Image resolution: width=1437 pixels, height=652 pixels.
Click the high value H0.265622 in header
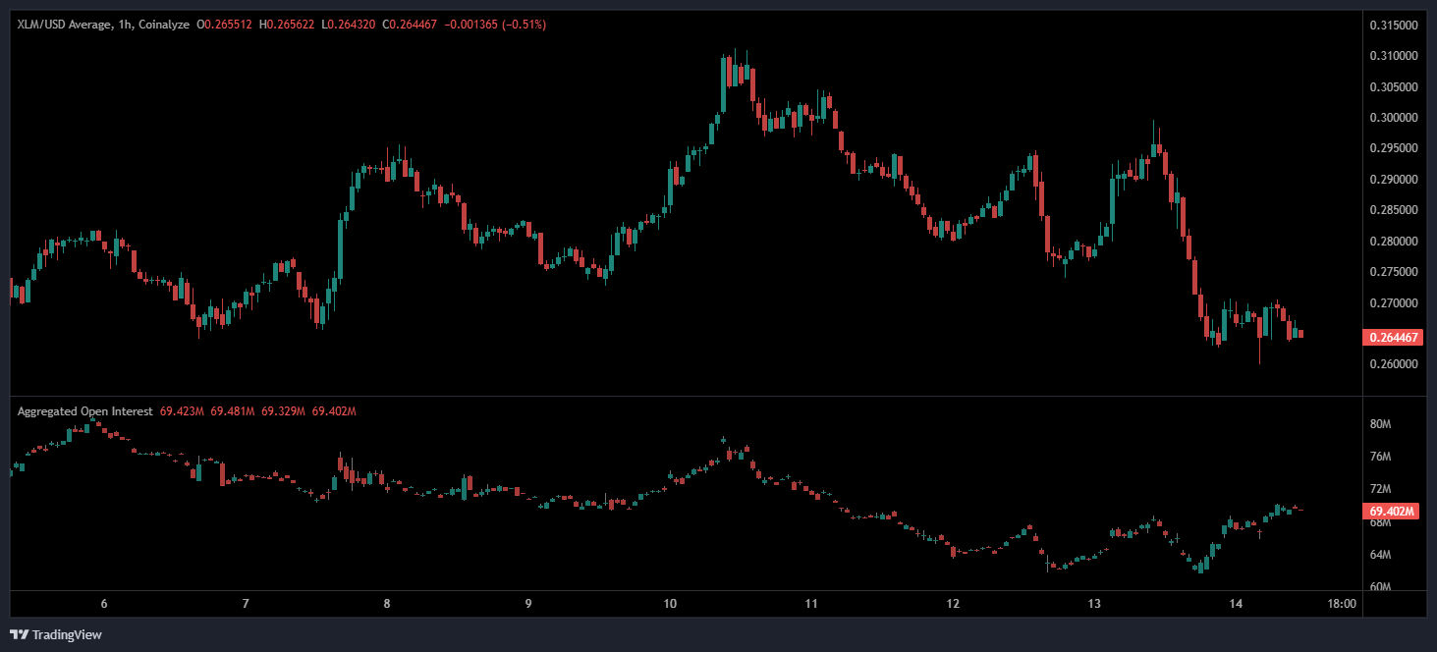pos(287,23)
